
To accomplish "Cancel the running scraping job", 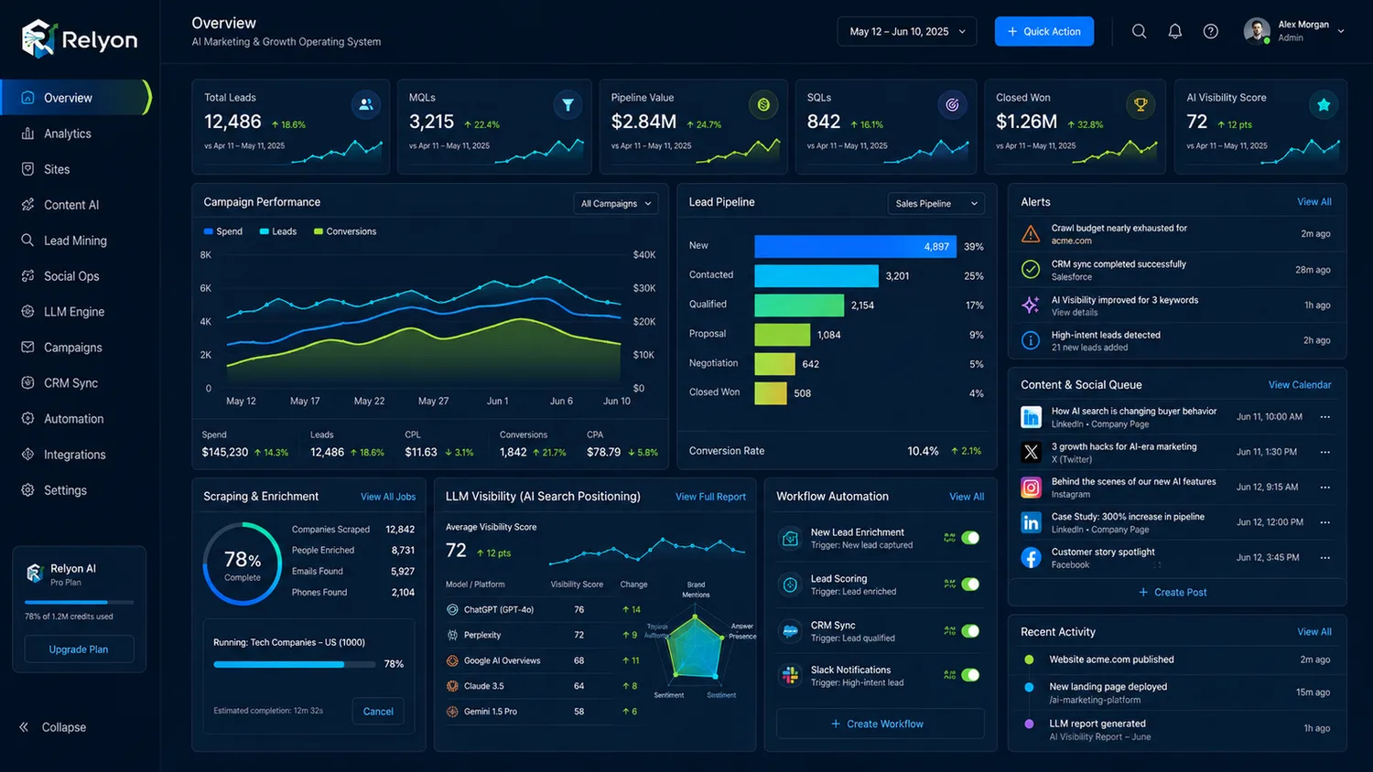I will click(x=378, y=712).
